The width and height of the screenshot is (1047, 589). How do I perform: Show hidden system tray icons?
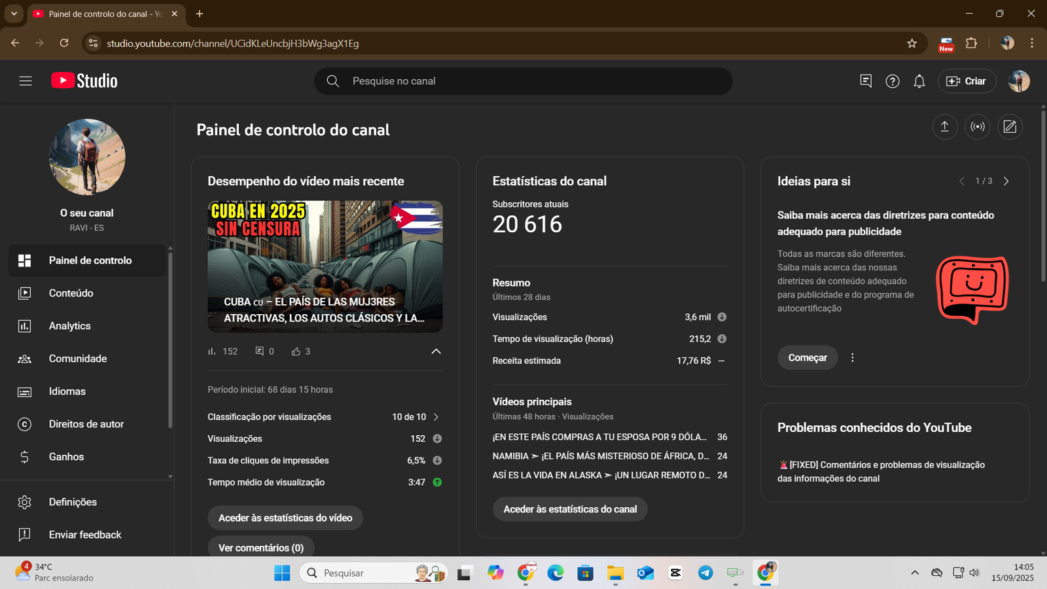coord(915,573)
